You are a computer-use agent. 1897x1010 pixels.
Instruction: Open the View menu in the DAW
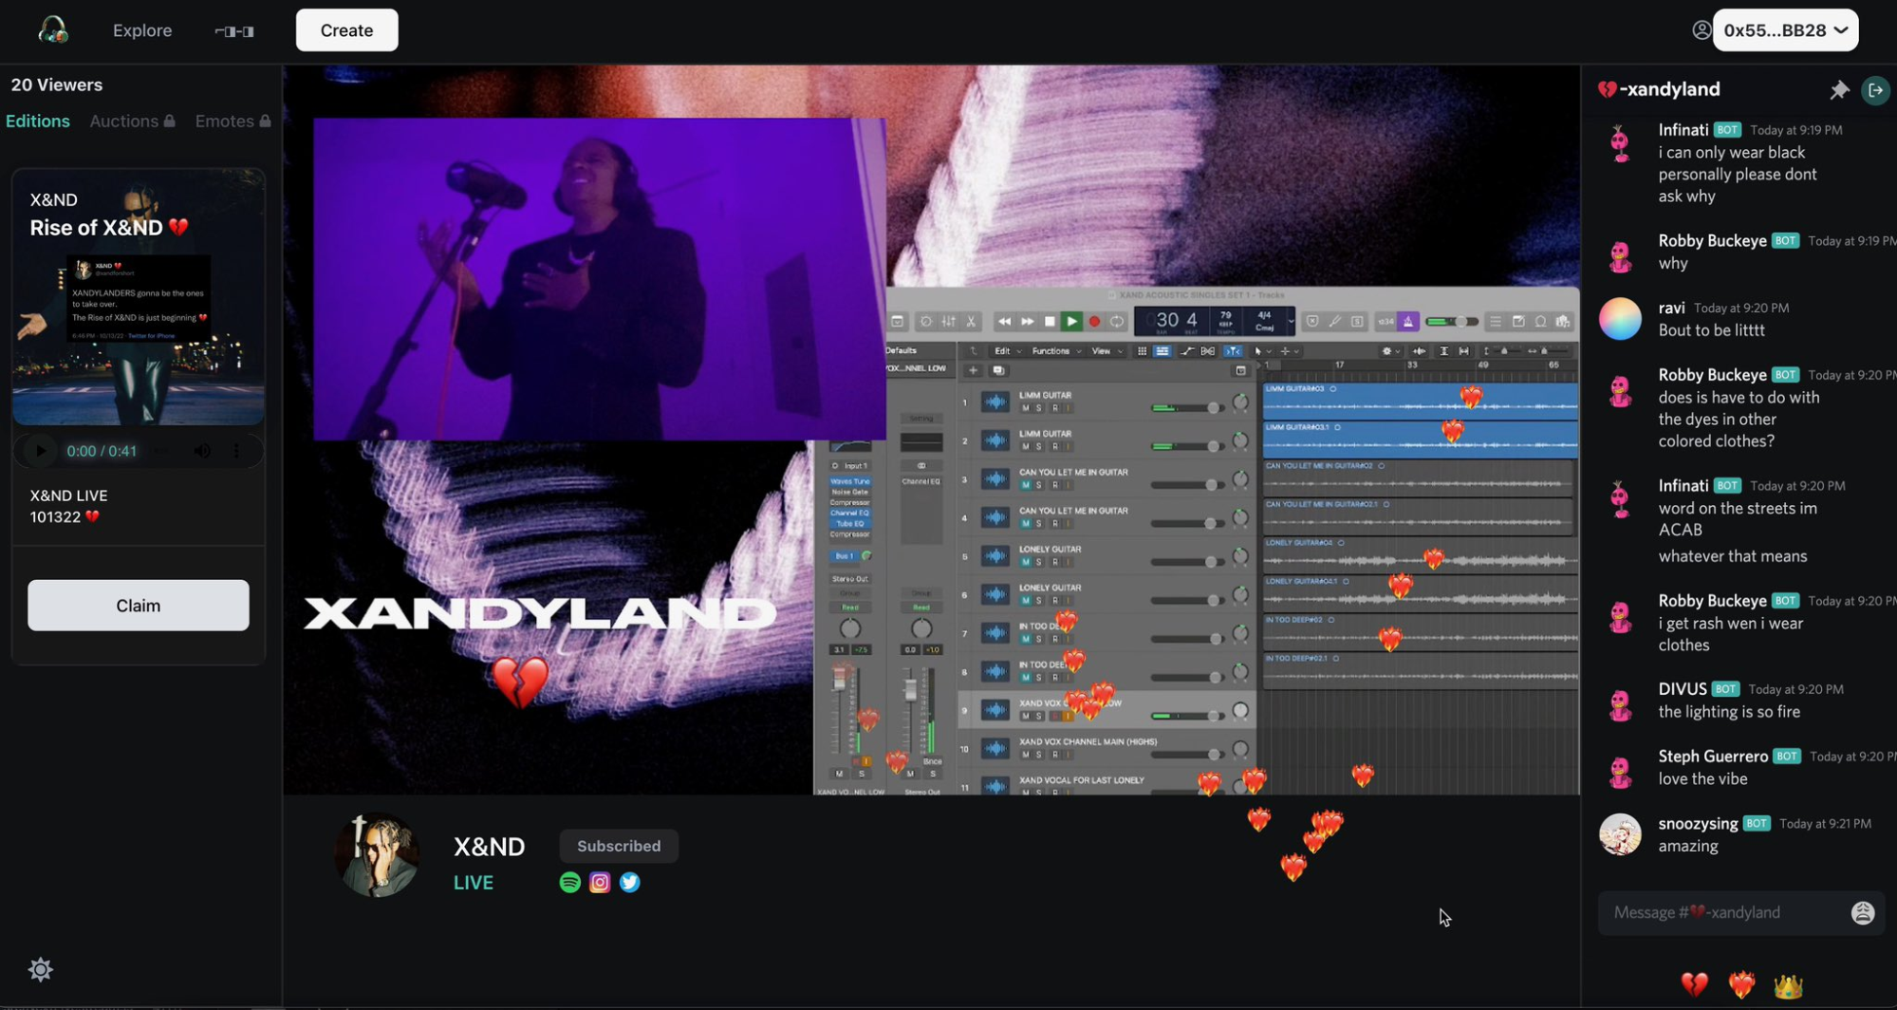pyautogui.click(x=1106, y=351)
